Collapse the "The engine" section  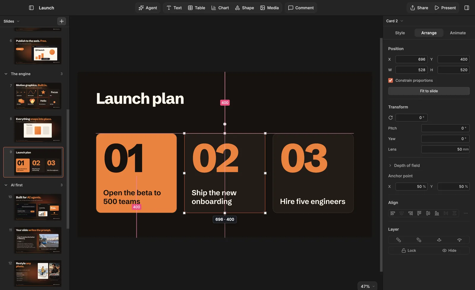6,74
